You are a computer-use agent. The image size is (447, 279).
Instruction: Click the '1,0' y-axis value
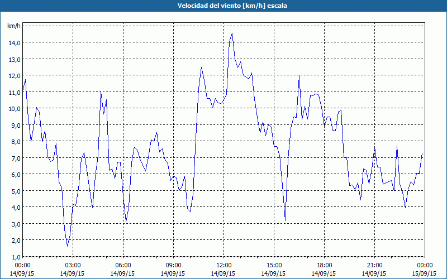(x=16, y=257)
